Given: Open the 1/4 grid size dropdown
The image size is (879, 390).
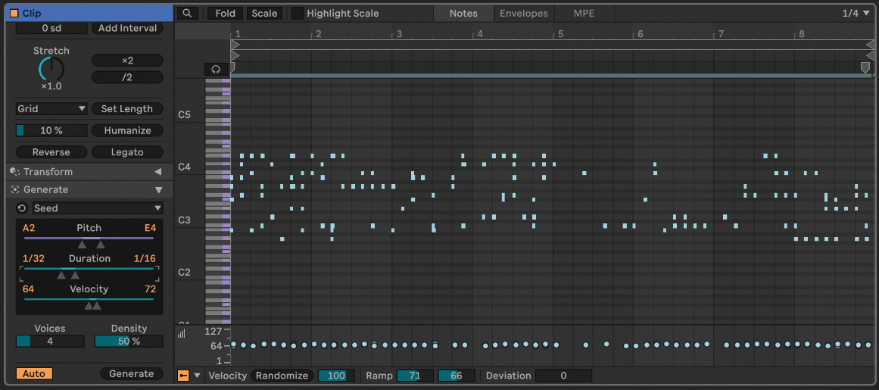Looking at the screenshot, I should (858, 13).
